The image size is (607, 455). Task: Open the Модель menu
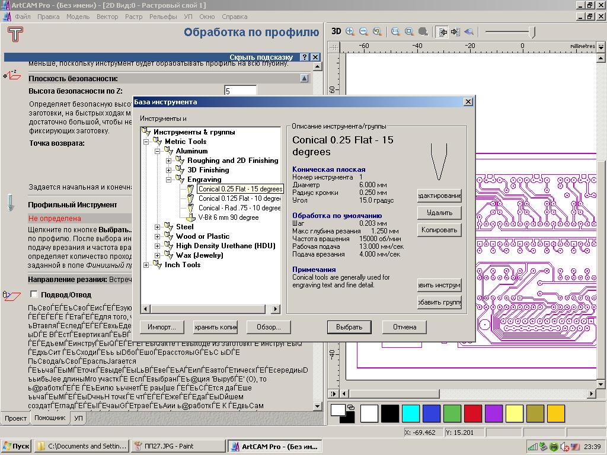78,17
